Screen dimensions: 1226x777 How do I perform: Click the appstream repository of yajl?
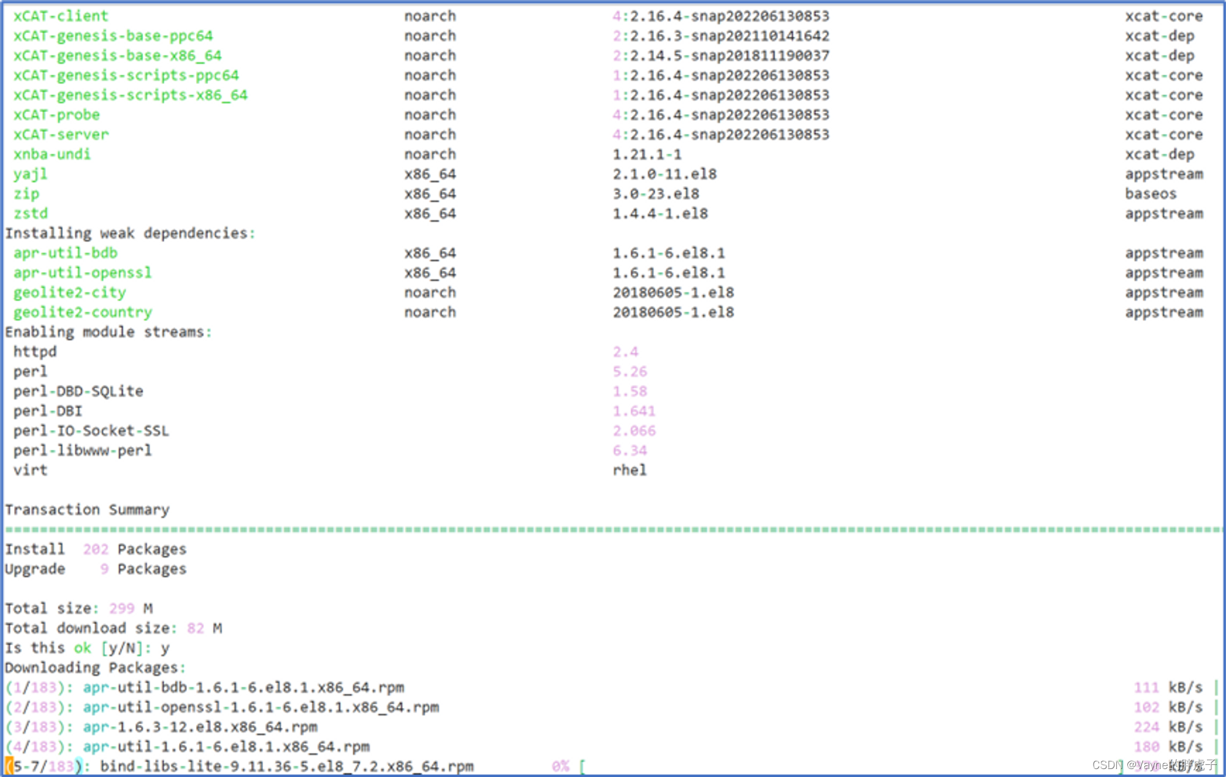pyautogui.click(x=1164, y=174)
